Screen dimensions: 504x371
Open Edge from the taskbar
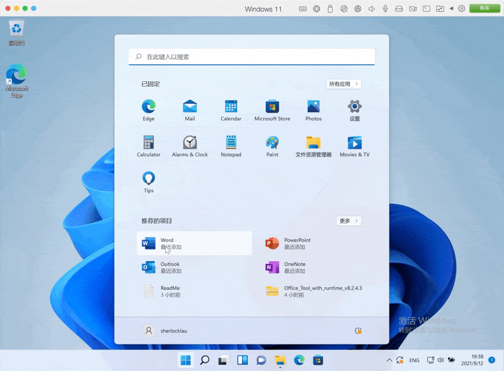pyautogui.click(x=299, y=360)
